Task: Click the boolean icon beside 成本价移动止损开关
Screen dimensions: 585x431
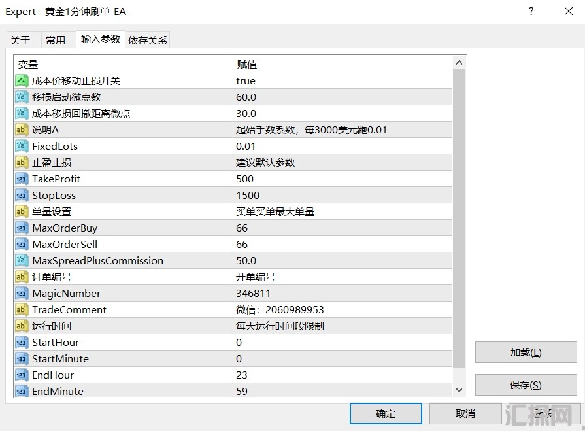Action: (21, 80)
